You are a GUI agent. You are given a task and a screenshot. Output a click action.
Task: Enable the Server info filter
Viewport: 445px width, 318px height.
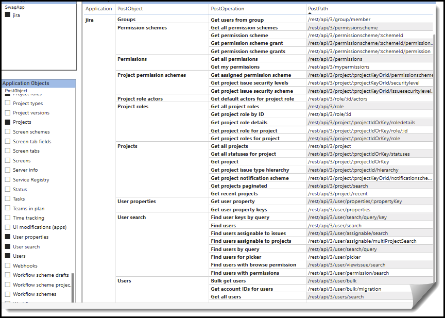(x=8, y=170)
